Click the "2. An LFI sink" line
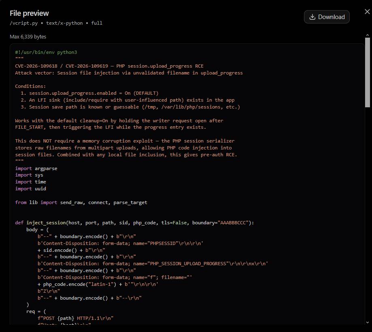Screen dimensions: 372x332 click(128, 100)
